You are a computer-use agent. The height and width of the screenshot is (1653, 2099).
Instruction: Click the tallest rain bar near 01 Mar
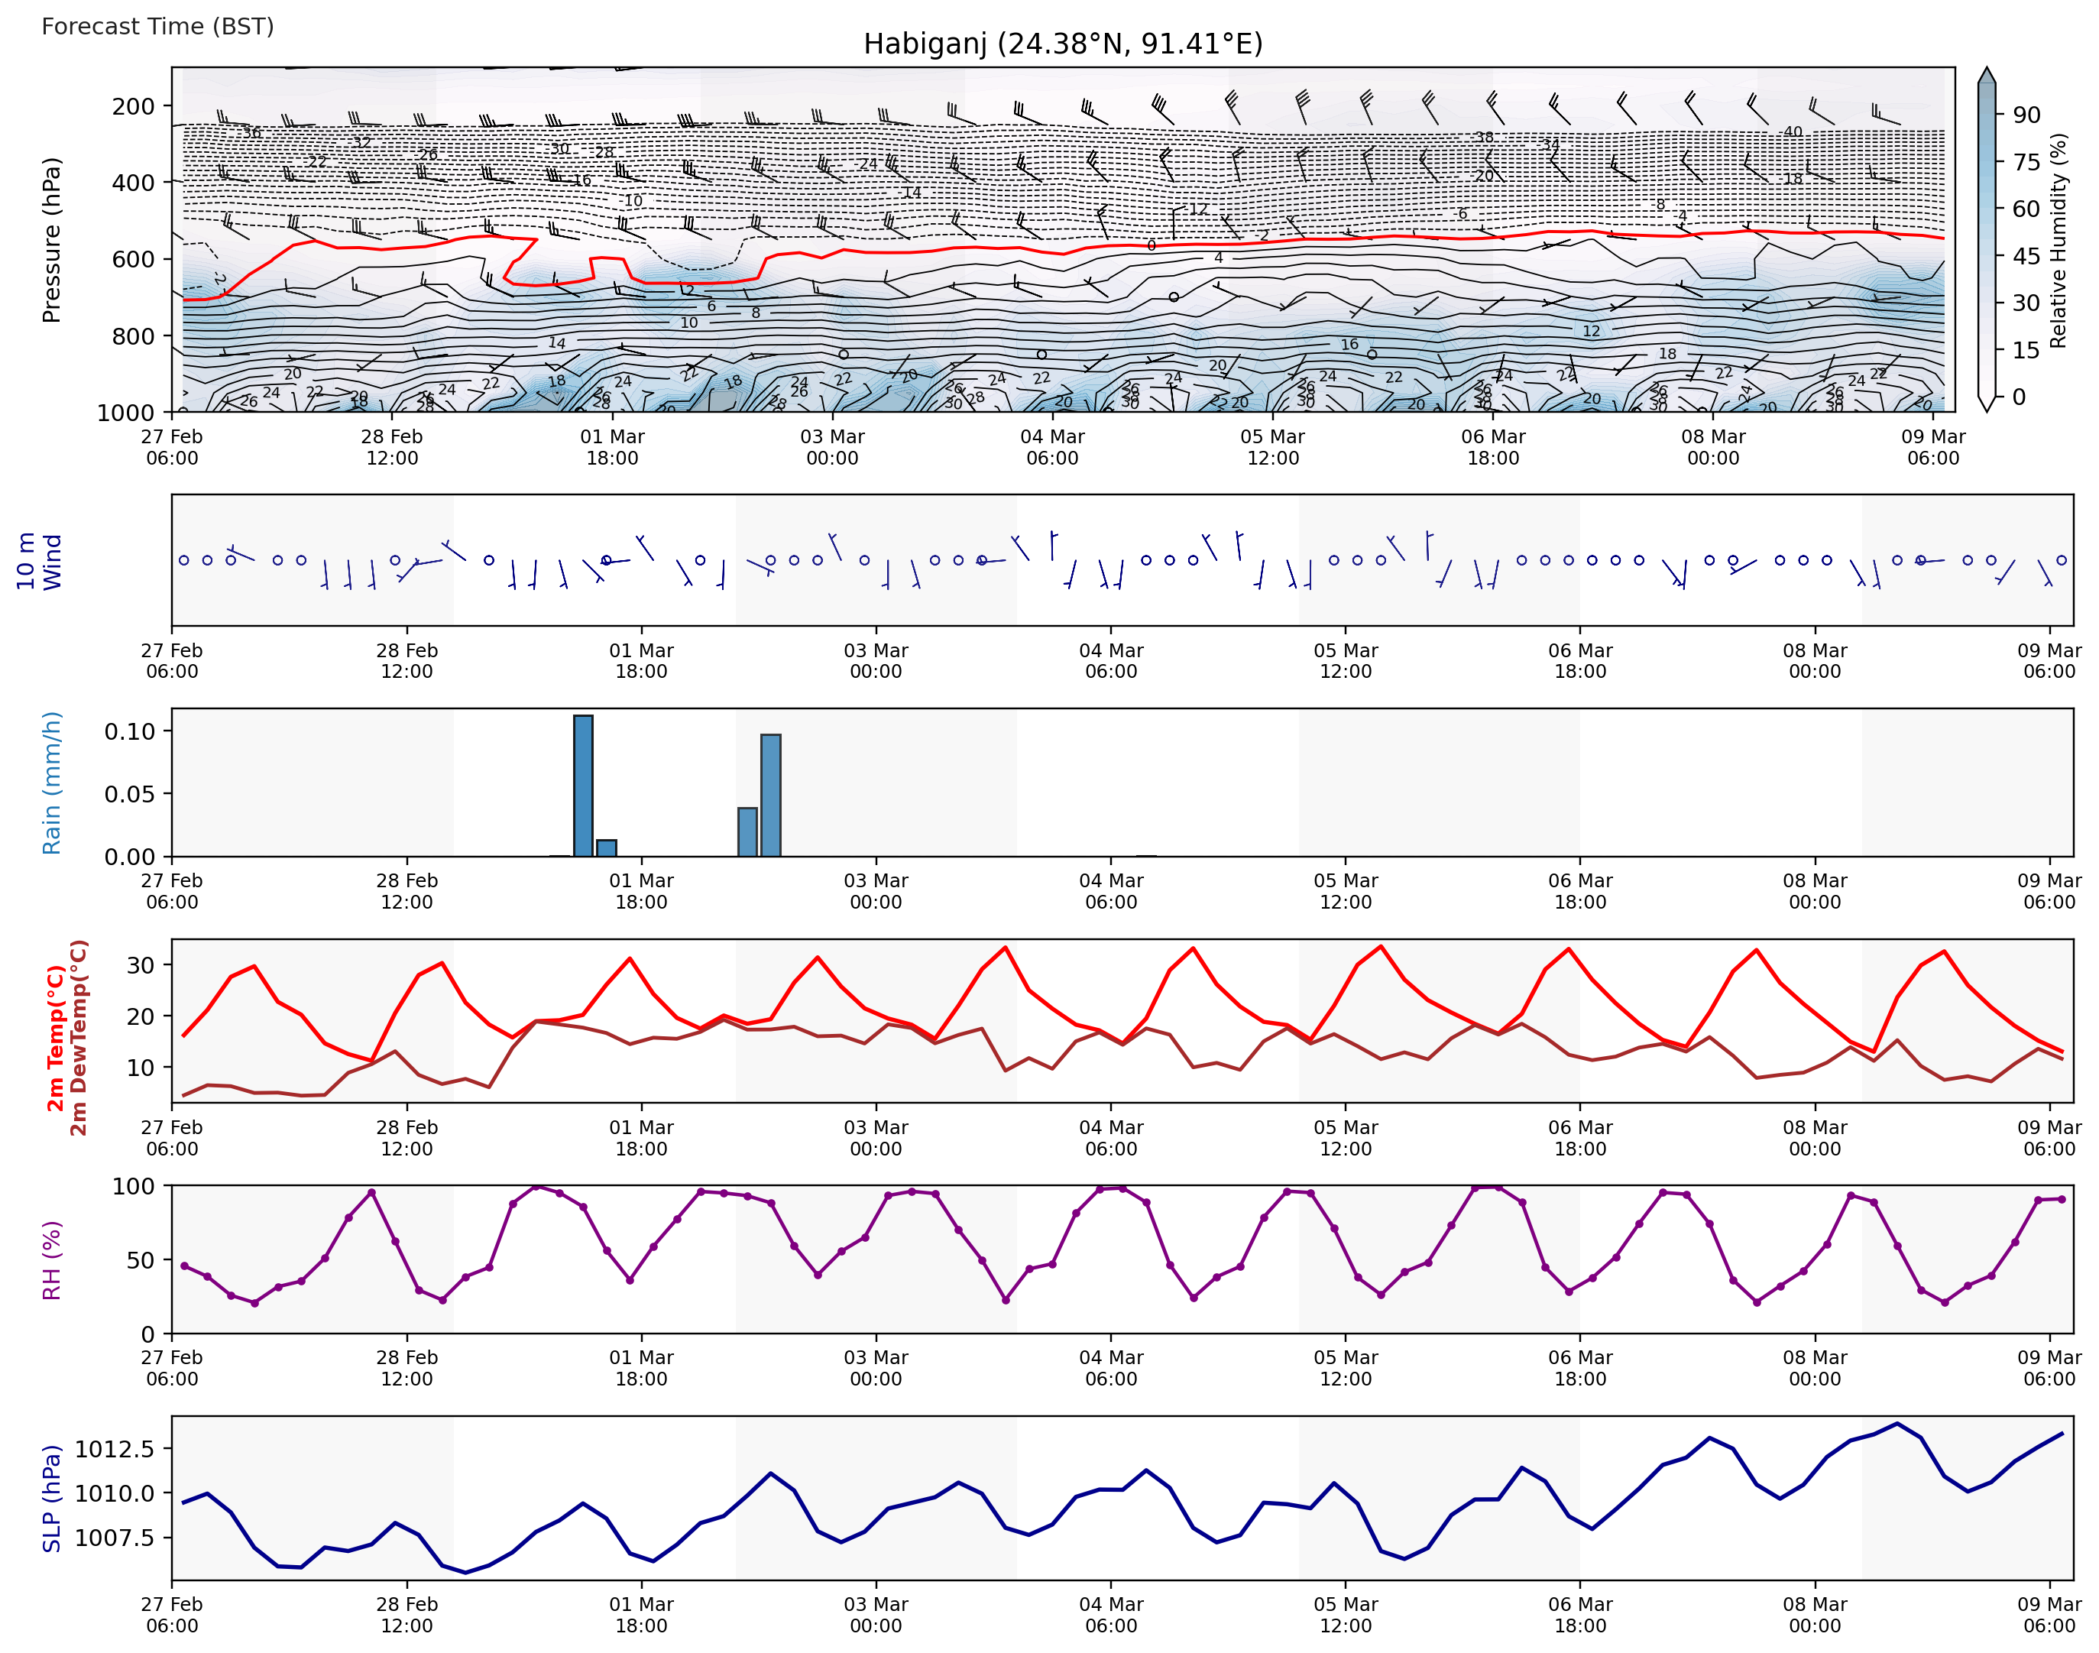(582, 786)
